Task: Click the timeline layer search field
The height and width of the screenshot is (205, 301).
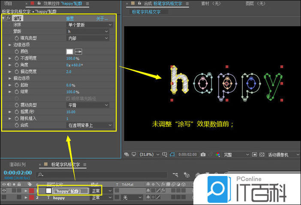Action: [x=101, y=175]
